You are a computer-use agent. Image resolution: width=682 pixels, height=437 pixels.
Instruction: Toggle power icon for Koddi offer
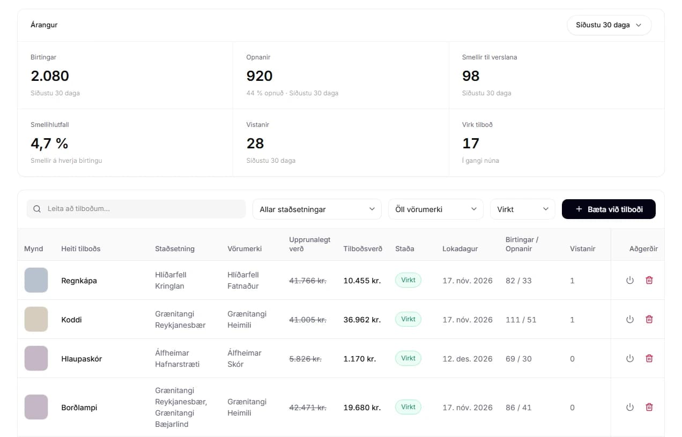pos(630,319)
